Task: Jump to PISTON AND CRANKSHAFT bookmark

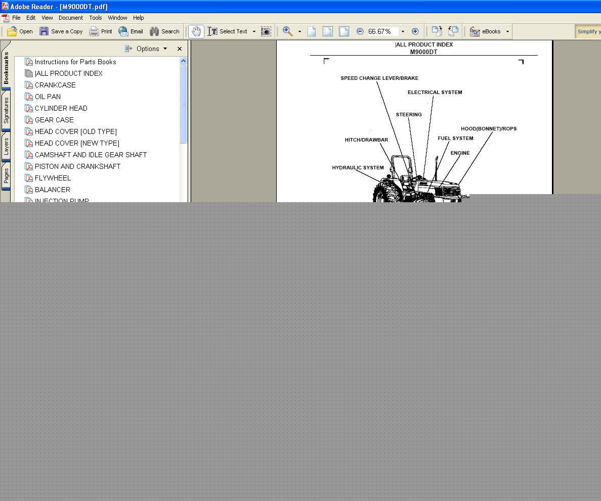Action: click(x=77, y=166)
